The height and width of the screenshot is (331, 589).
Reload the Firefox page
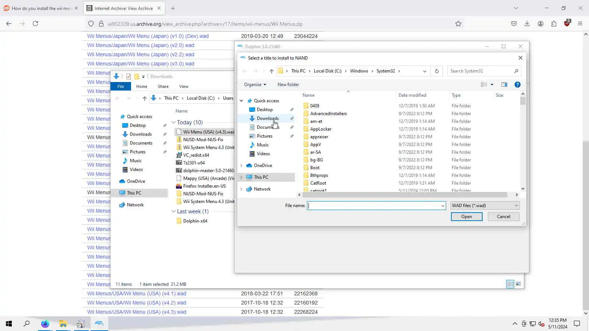[35, 24]
